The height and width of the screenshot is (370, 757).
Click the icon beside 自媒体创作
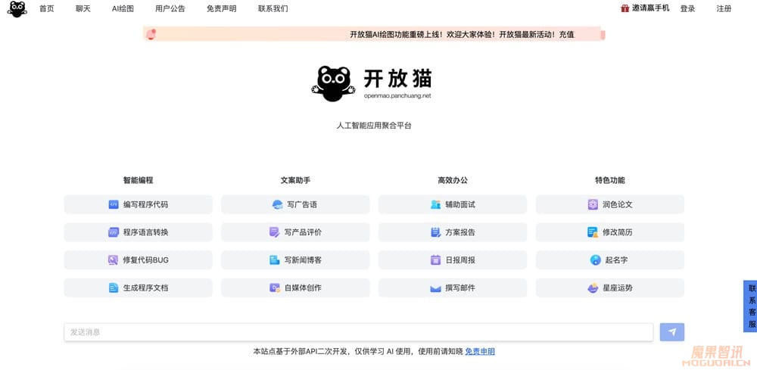point(274,288)
